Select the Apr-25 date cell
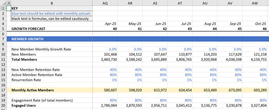This screenshot has width=269, height=110. (105, 24)
